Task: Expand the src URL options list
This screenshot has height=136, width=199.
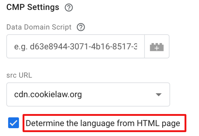Action: (159, 95)
